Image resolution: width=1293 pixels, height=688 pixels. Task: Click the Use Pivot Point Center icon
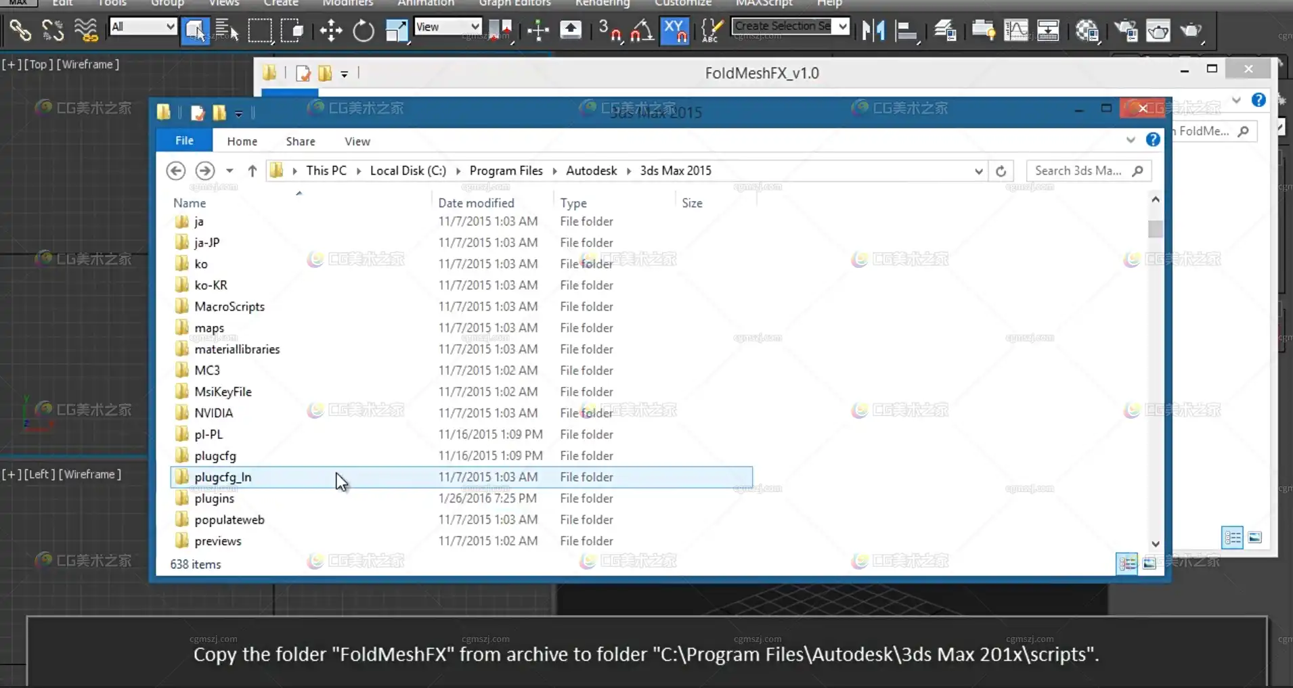(500, 30)
